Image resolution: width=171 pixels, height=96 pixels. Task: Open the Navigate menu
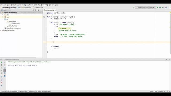click(x=14, y=5)
